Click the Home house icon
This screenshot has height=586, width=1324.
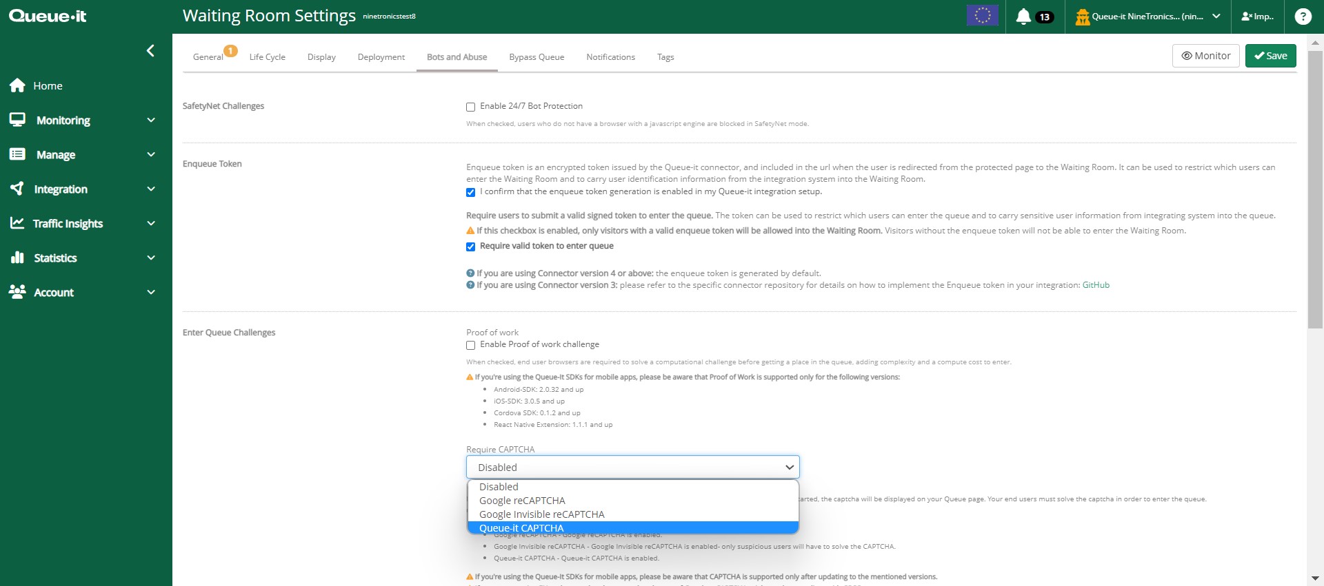click(17, 85)
